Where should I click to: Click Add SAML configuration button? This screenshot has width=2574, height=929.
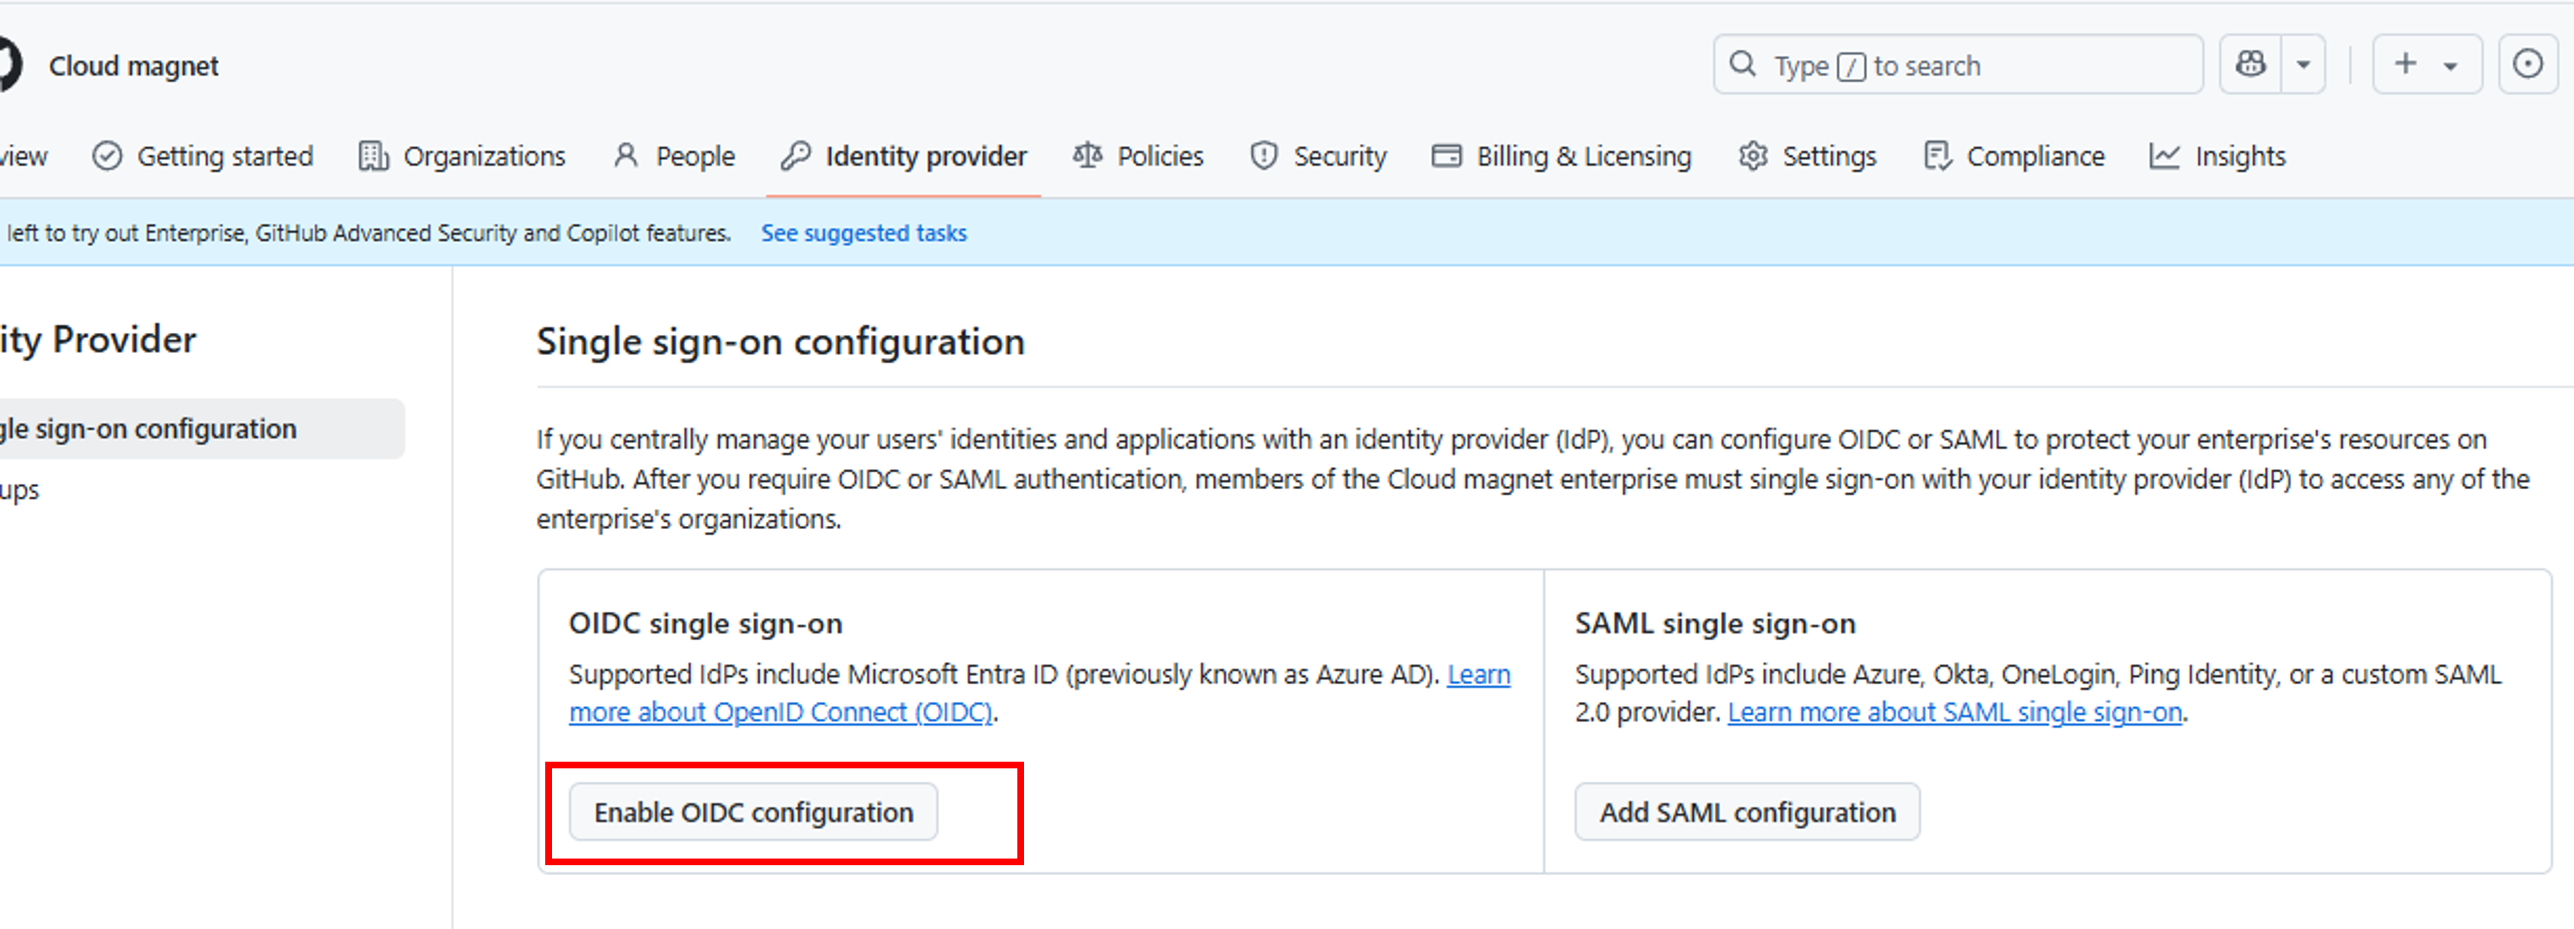1747,811
